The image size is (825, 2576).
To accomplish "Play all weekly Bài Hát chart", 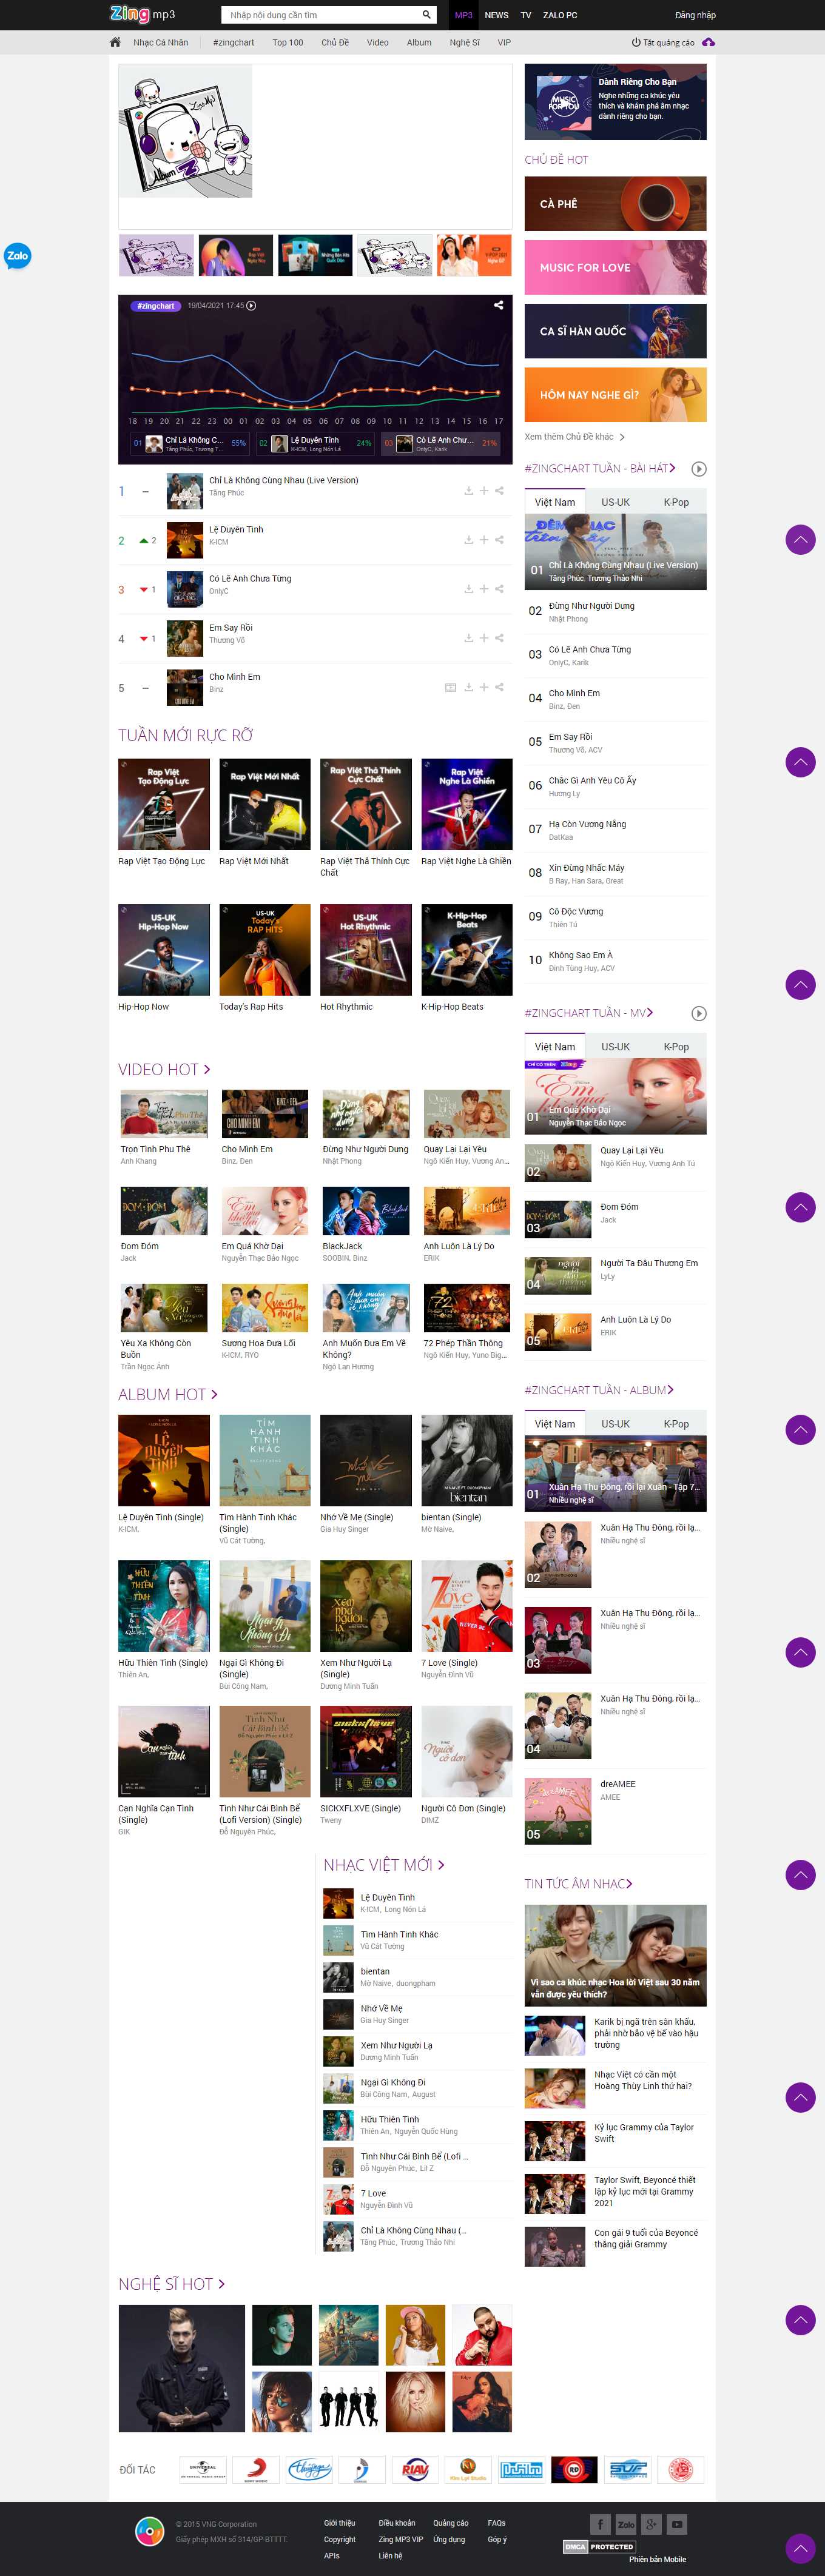I will click(699, 468).
